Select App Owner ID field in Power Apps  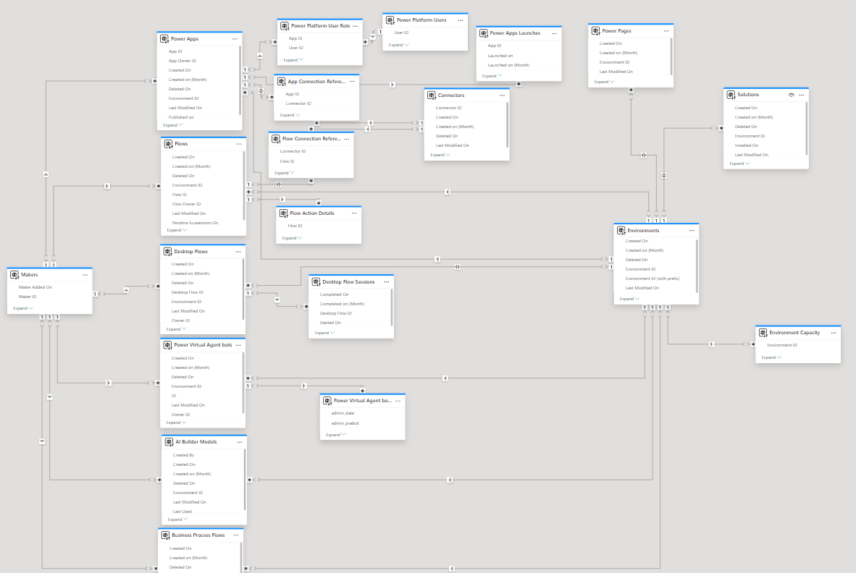[182, 61]
